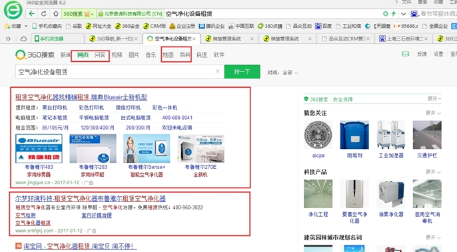Click the green mail envelope icon
The image size is (457, 252).
pos(406,54)
